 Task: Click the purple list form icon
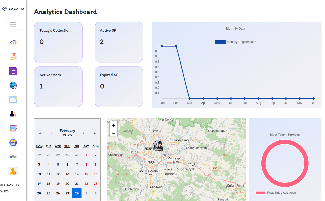13,71
